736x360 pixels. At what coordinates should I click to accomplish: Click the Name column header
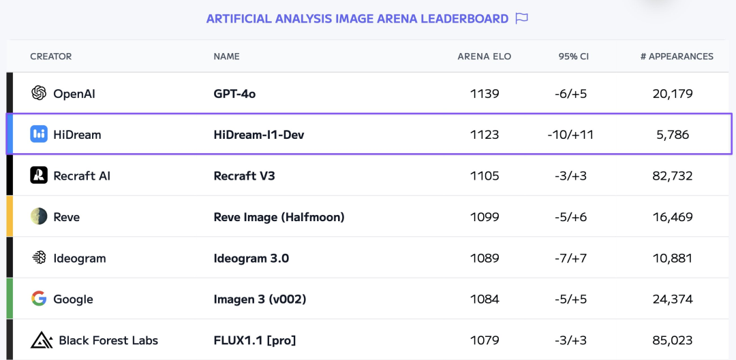(226, 56)
